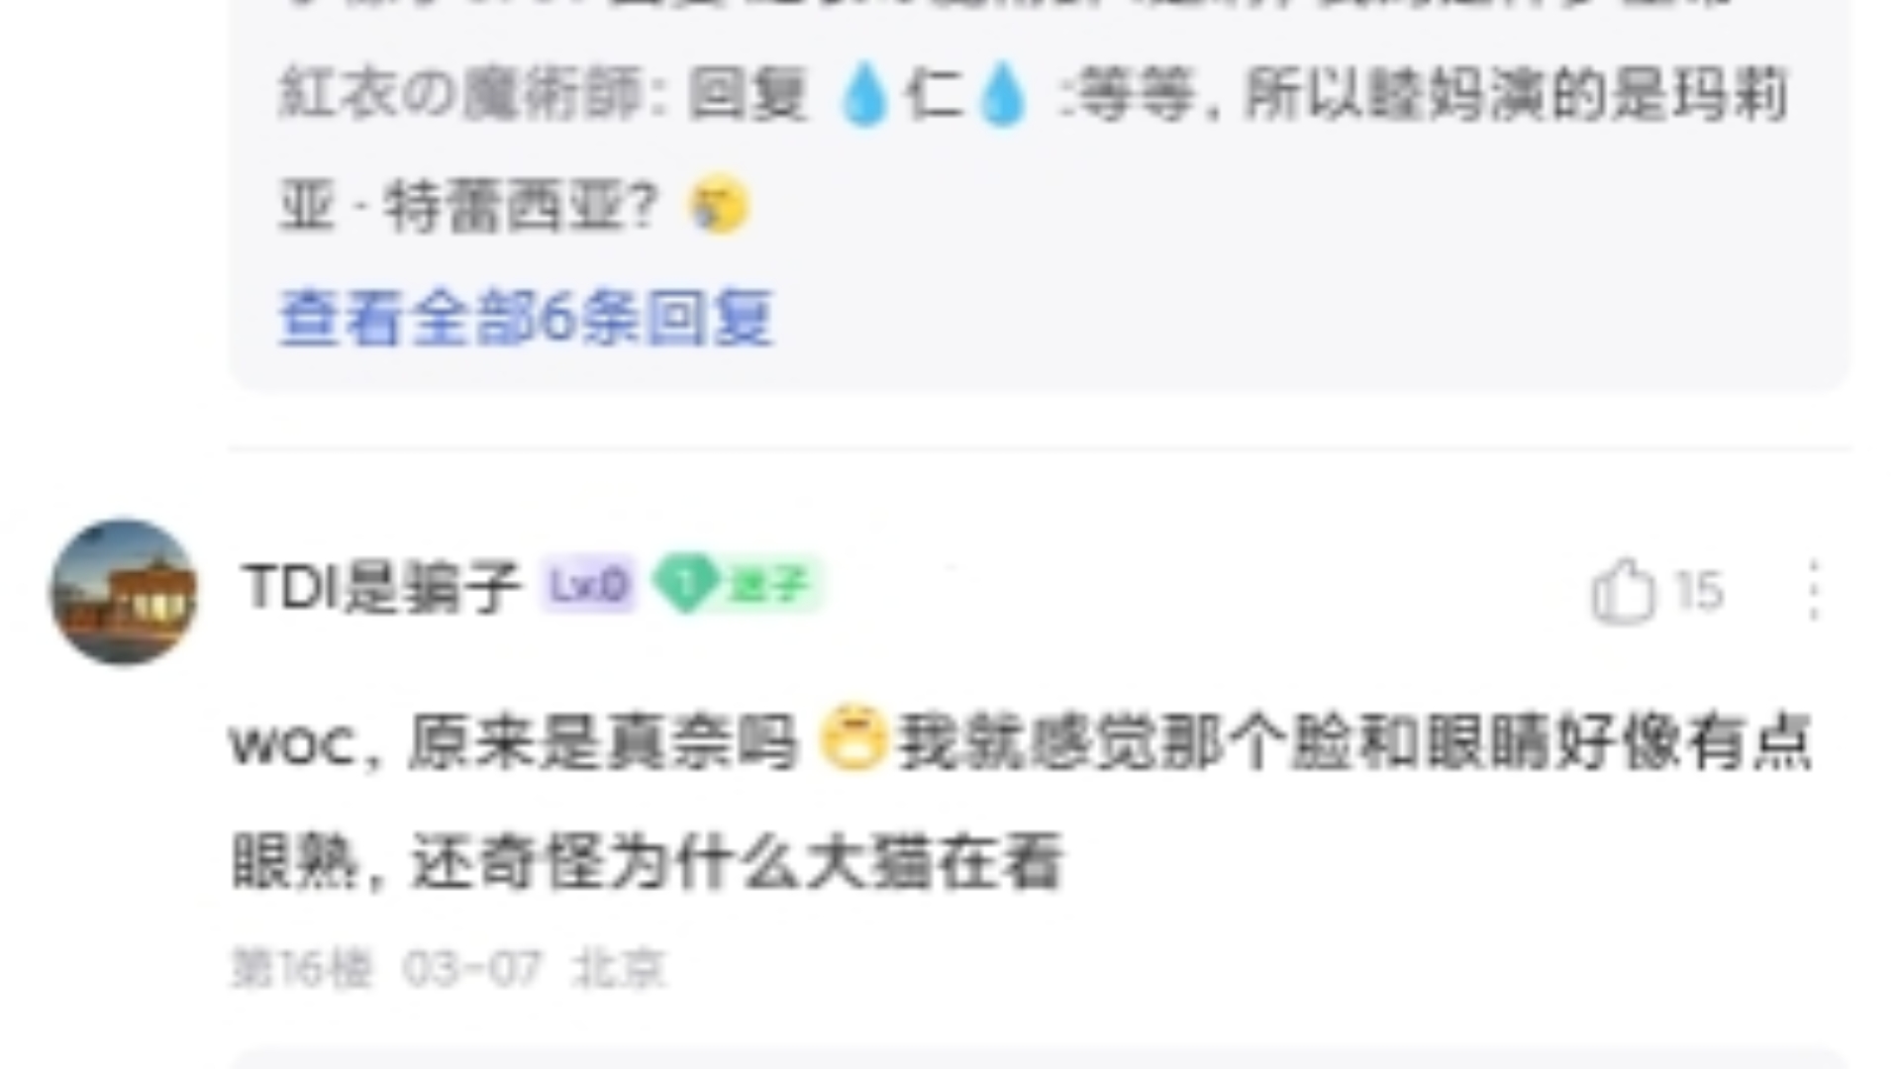
Task: Tap the reply text 所以睦妈演的是玛莉亚
Action: click(x=1516, y=96)
